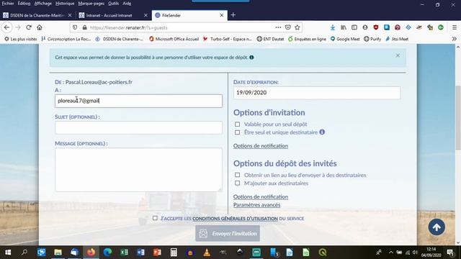
Task: Dismiss the blue information banner
Action: tap(398, 55)
